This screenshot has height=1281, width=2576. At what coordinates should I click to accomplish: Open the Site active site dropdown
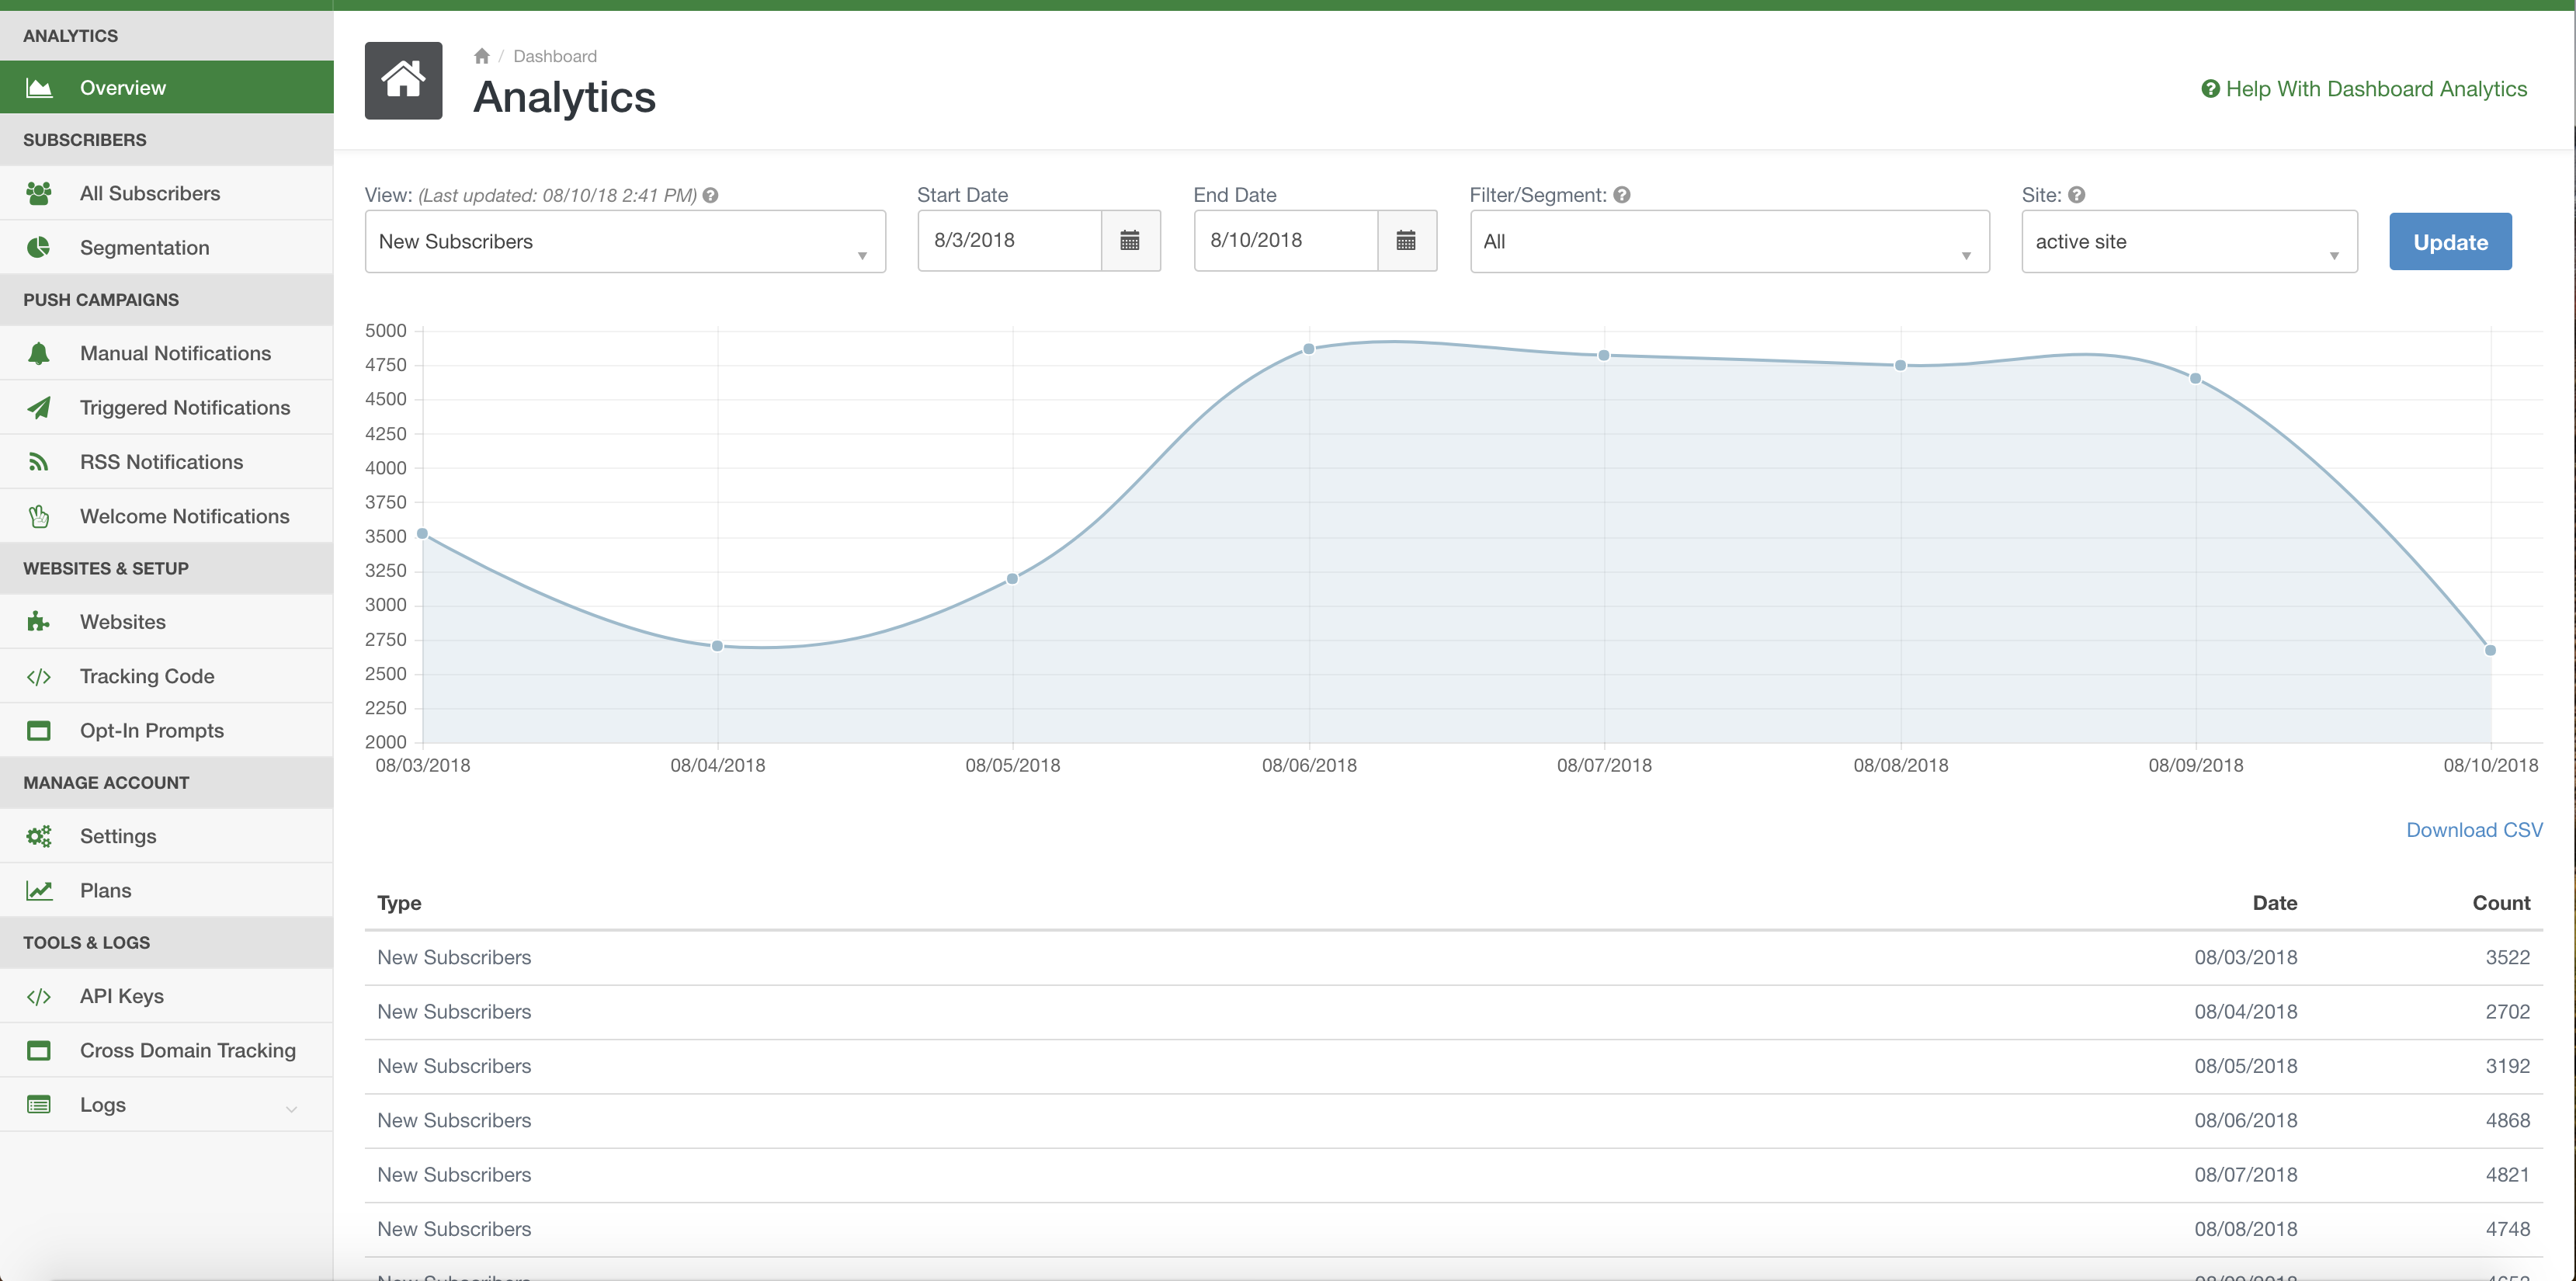coord(2188,241)
